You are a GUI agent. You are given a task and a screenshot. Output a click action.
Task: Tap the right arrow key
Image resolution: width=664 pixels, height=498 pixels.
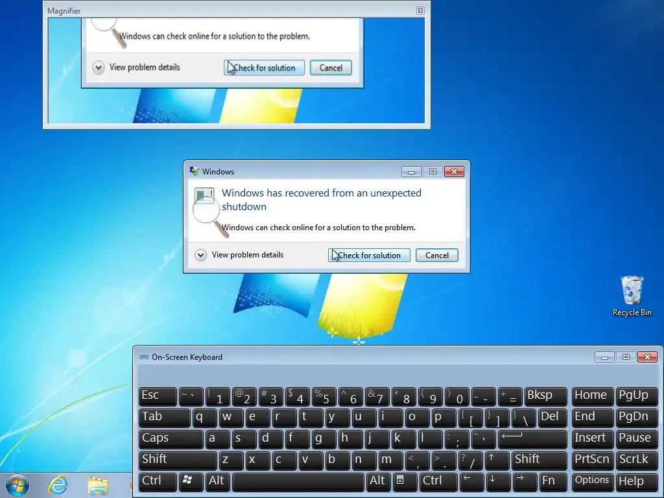point(525,482)
